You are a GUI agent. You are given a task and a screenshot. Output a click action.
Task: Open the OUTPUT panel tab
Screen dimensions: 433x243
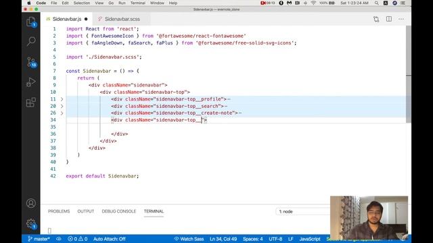click(86, 211)
